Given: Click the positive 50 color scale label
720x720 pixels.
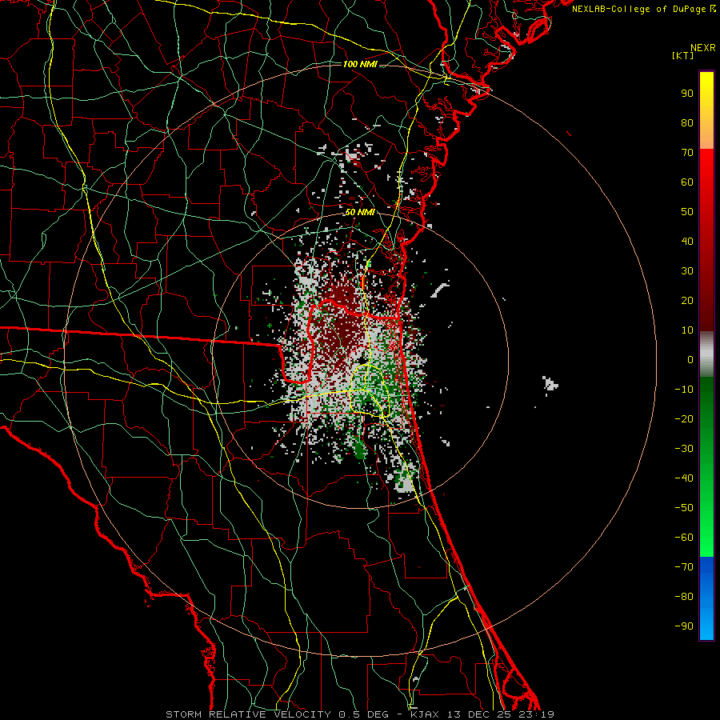Looking at the screenshot, I should tap(687, 212).
